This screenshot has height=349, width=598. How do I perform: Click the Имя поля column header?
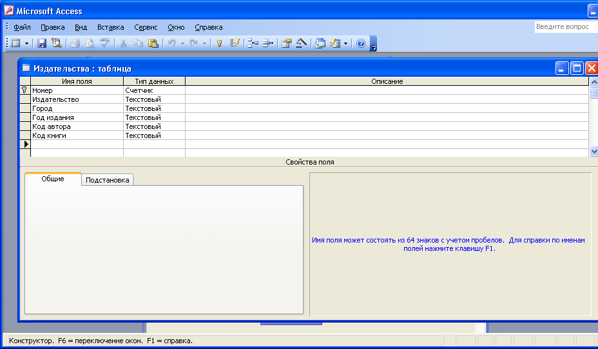(77, 81)
